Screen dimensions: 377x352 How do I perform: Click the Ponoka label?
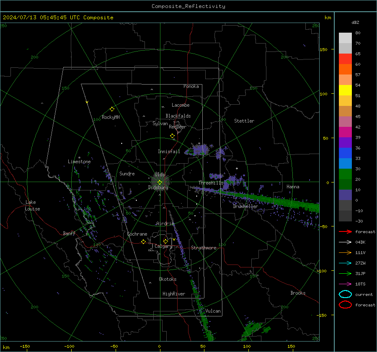tap(191, 86)
